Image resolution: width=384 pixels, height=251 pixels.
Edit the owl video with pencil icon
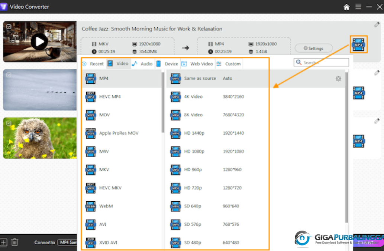click(377, 121)
